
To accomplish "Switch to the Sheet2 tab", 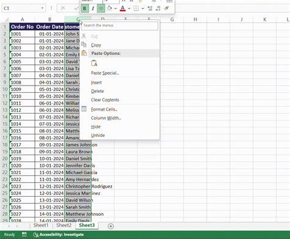I will 64,225.
